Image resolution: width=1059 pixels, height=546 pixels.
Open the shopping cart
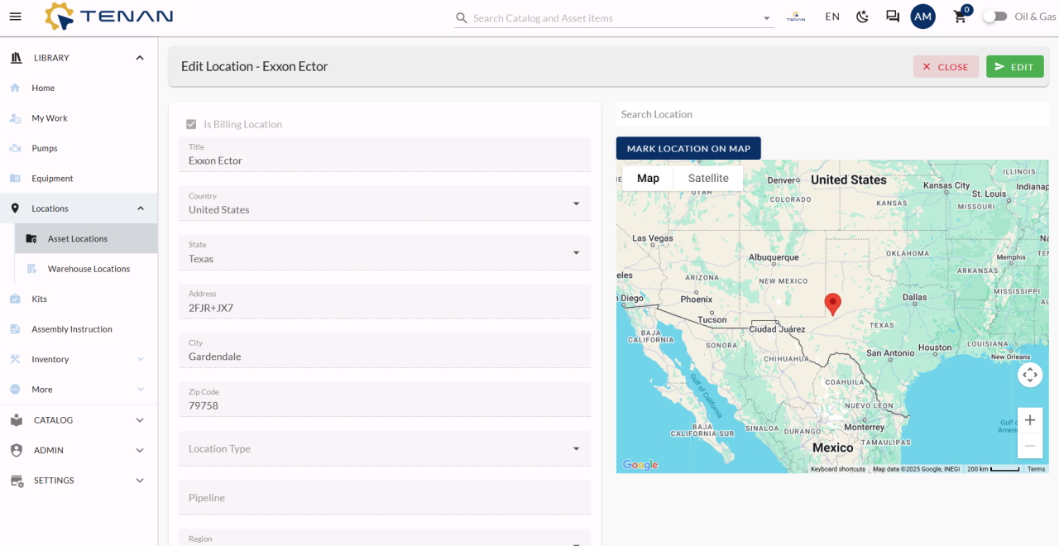(x=960, y=17)
